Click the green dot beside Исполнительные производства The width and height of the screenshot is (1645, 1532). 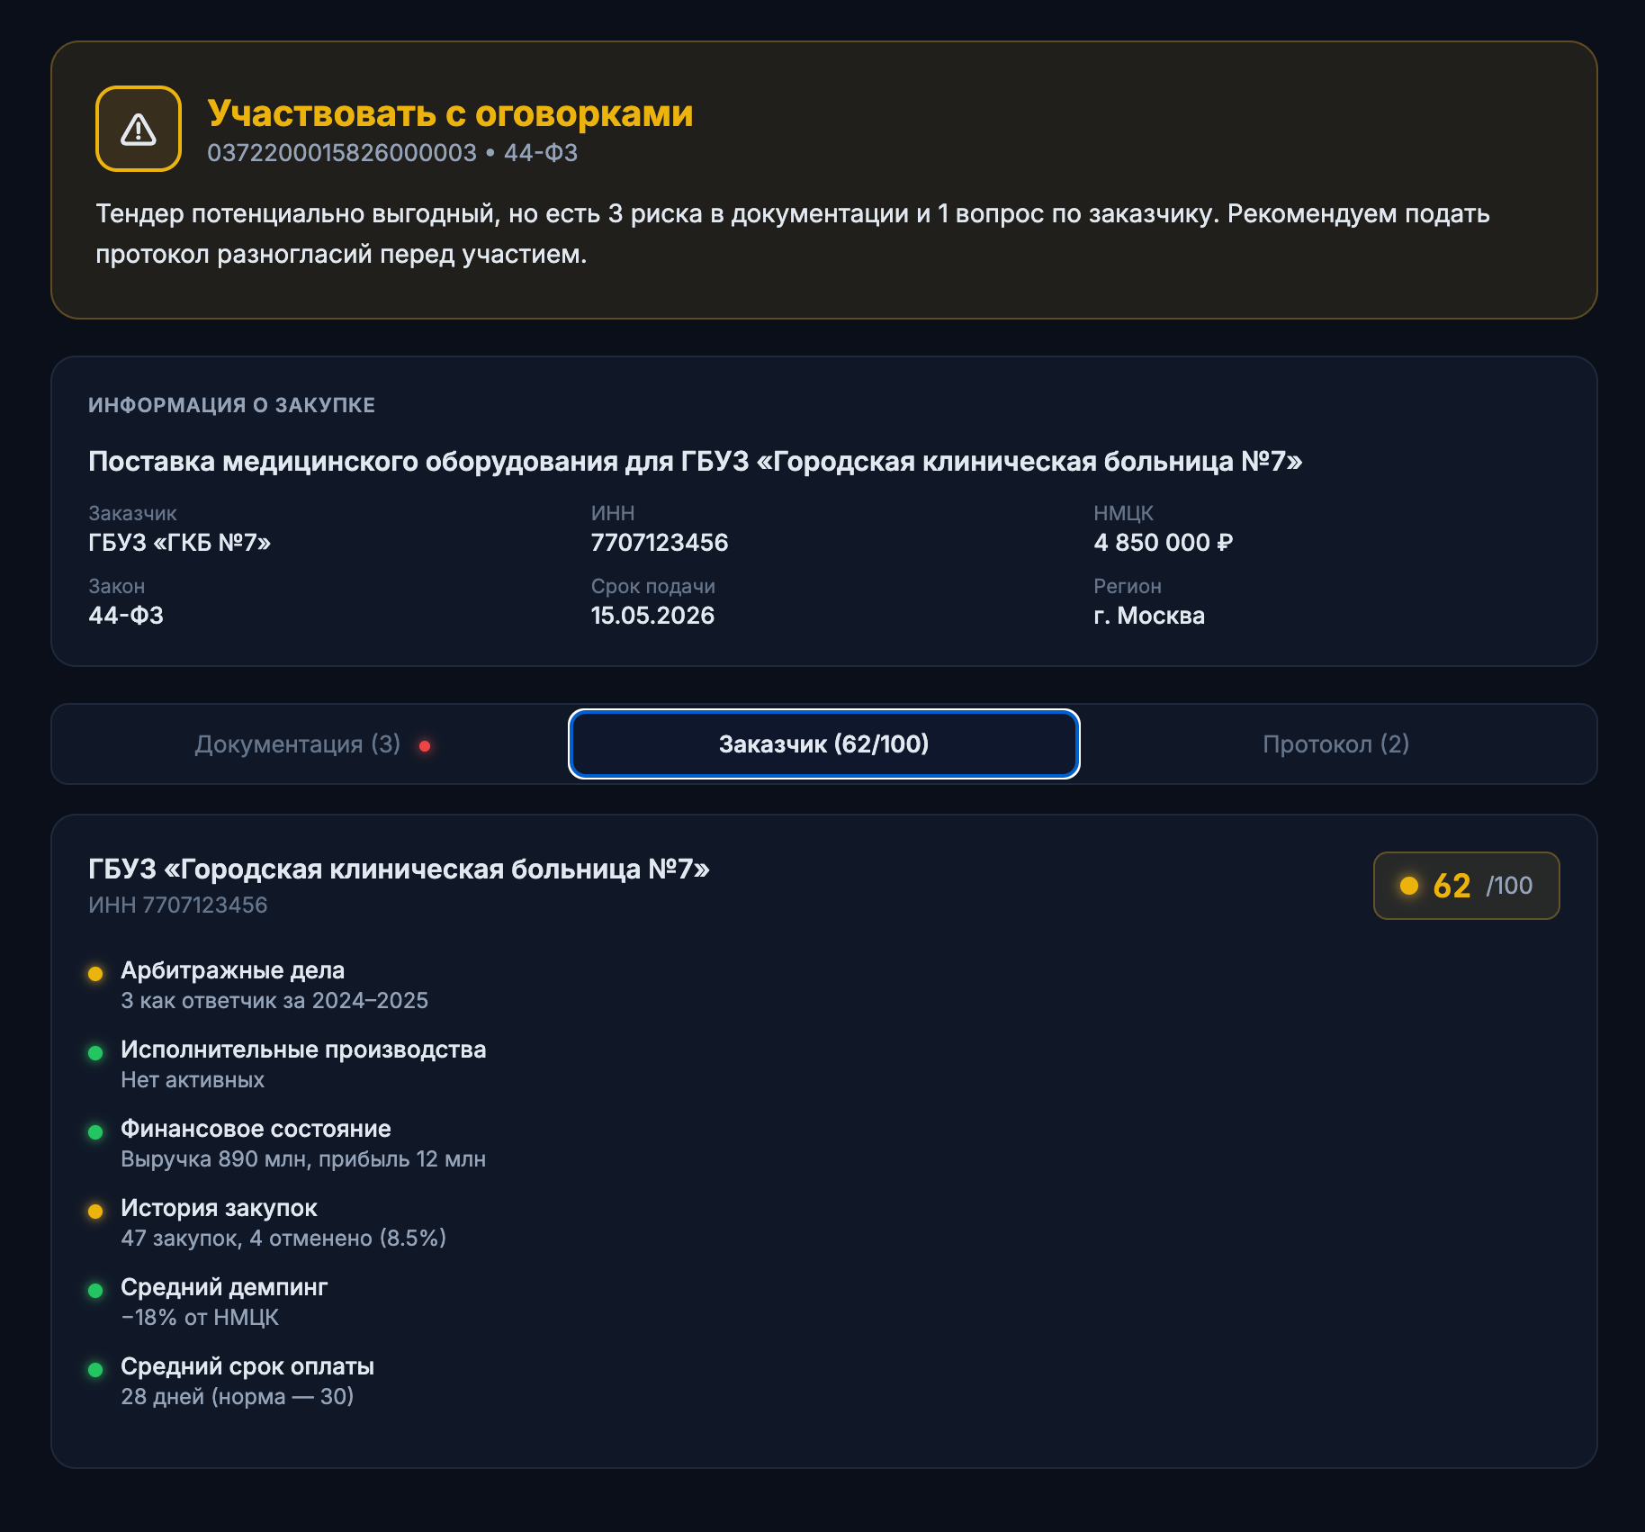pyautogui.click(x=95, y=1052)
